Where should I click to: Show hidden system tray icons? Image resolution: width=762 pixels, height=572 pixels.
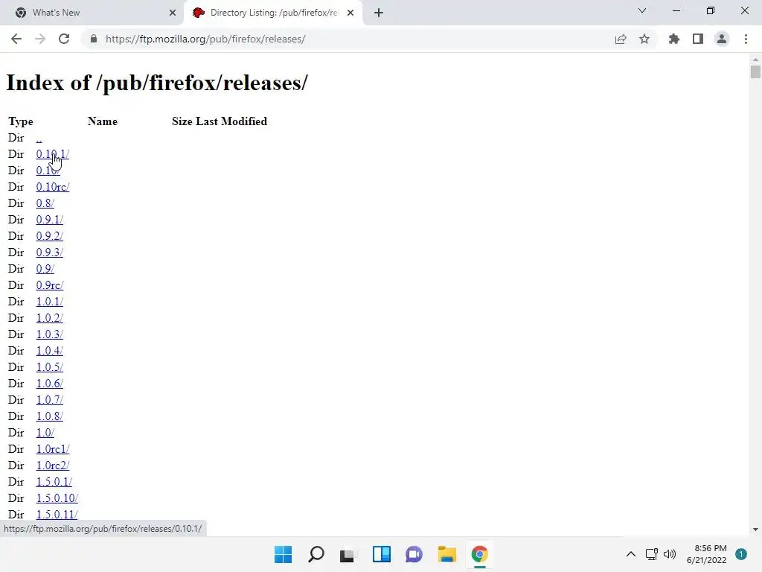tap(631, 554)
